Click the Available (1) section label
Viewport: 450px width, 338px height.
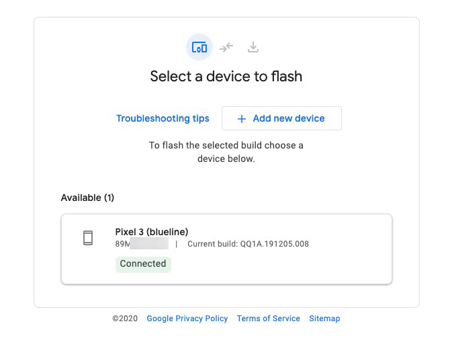click(87, 198)
